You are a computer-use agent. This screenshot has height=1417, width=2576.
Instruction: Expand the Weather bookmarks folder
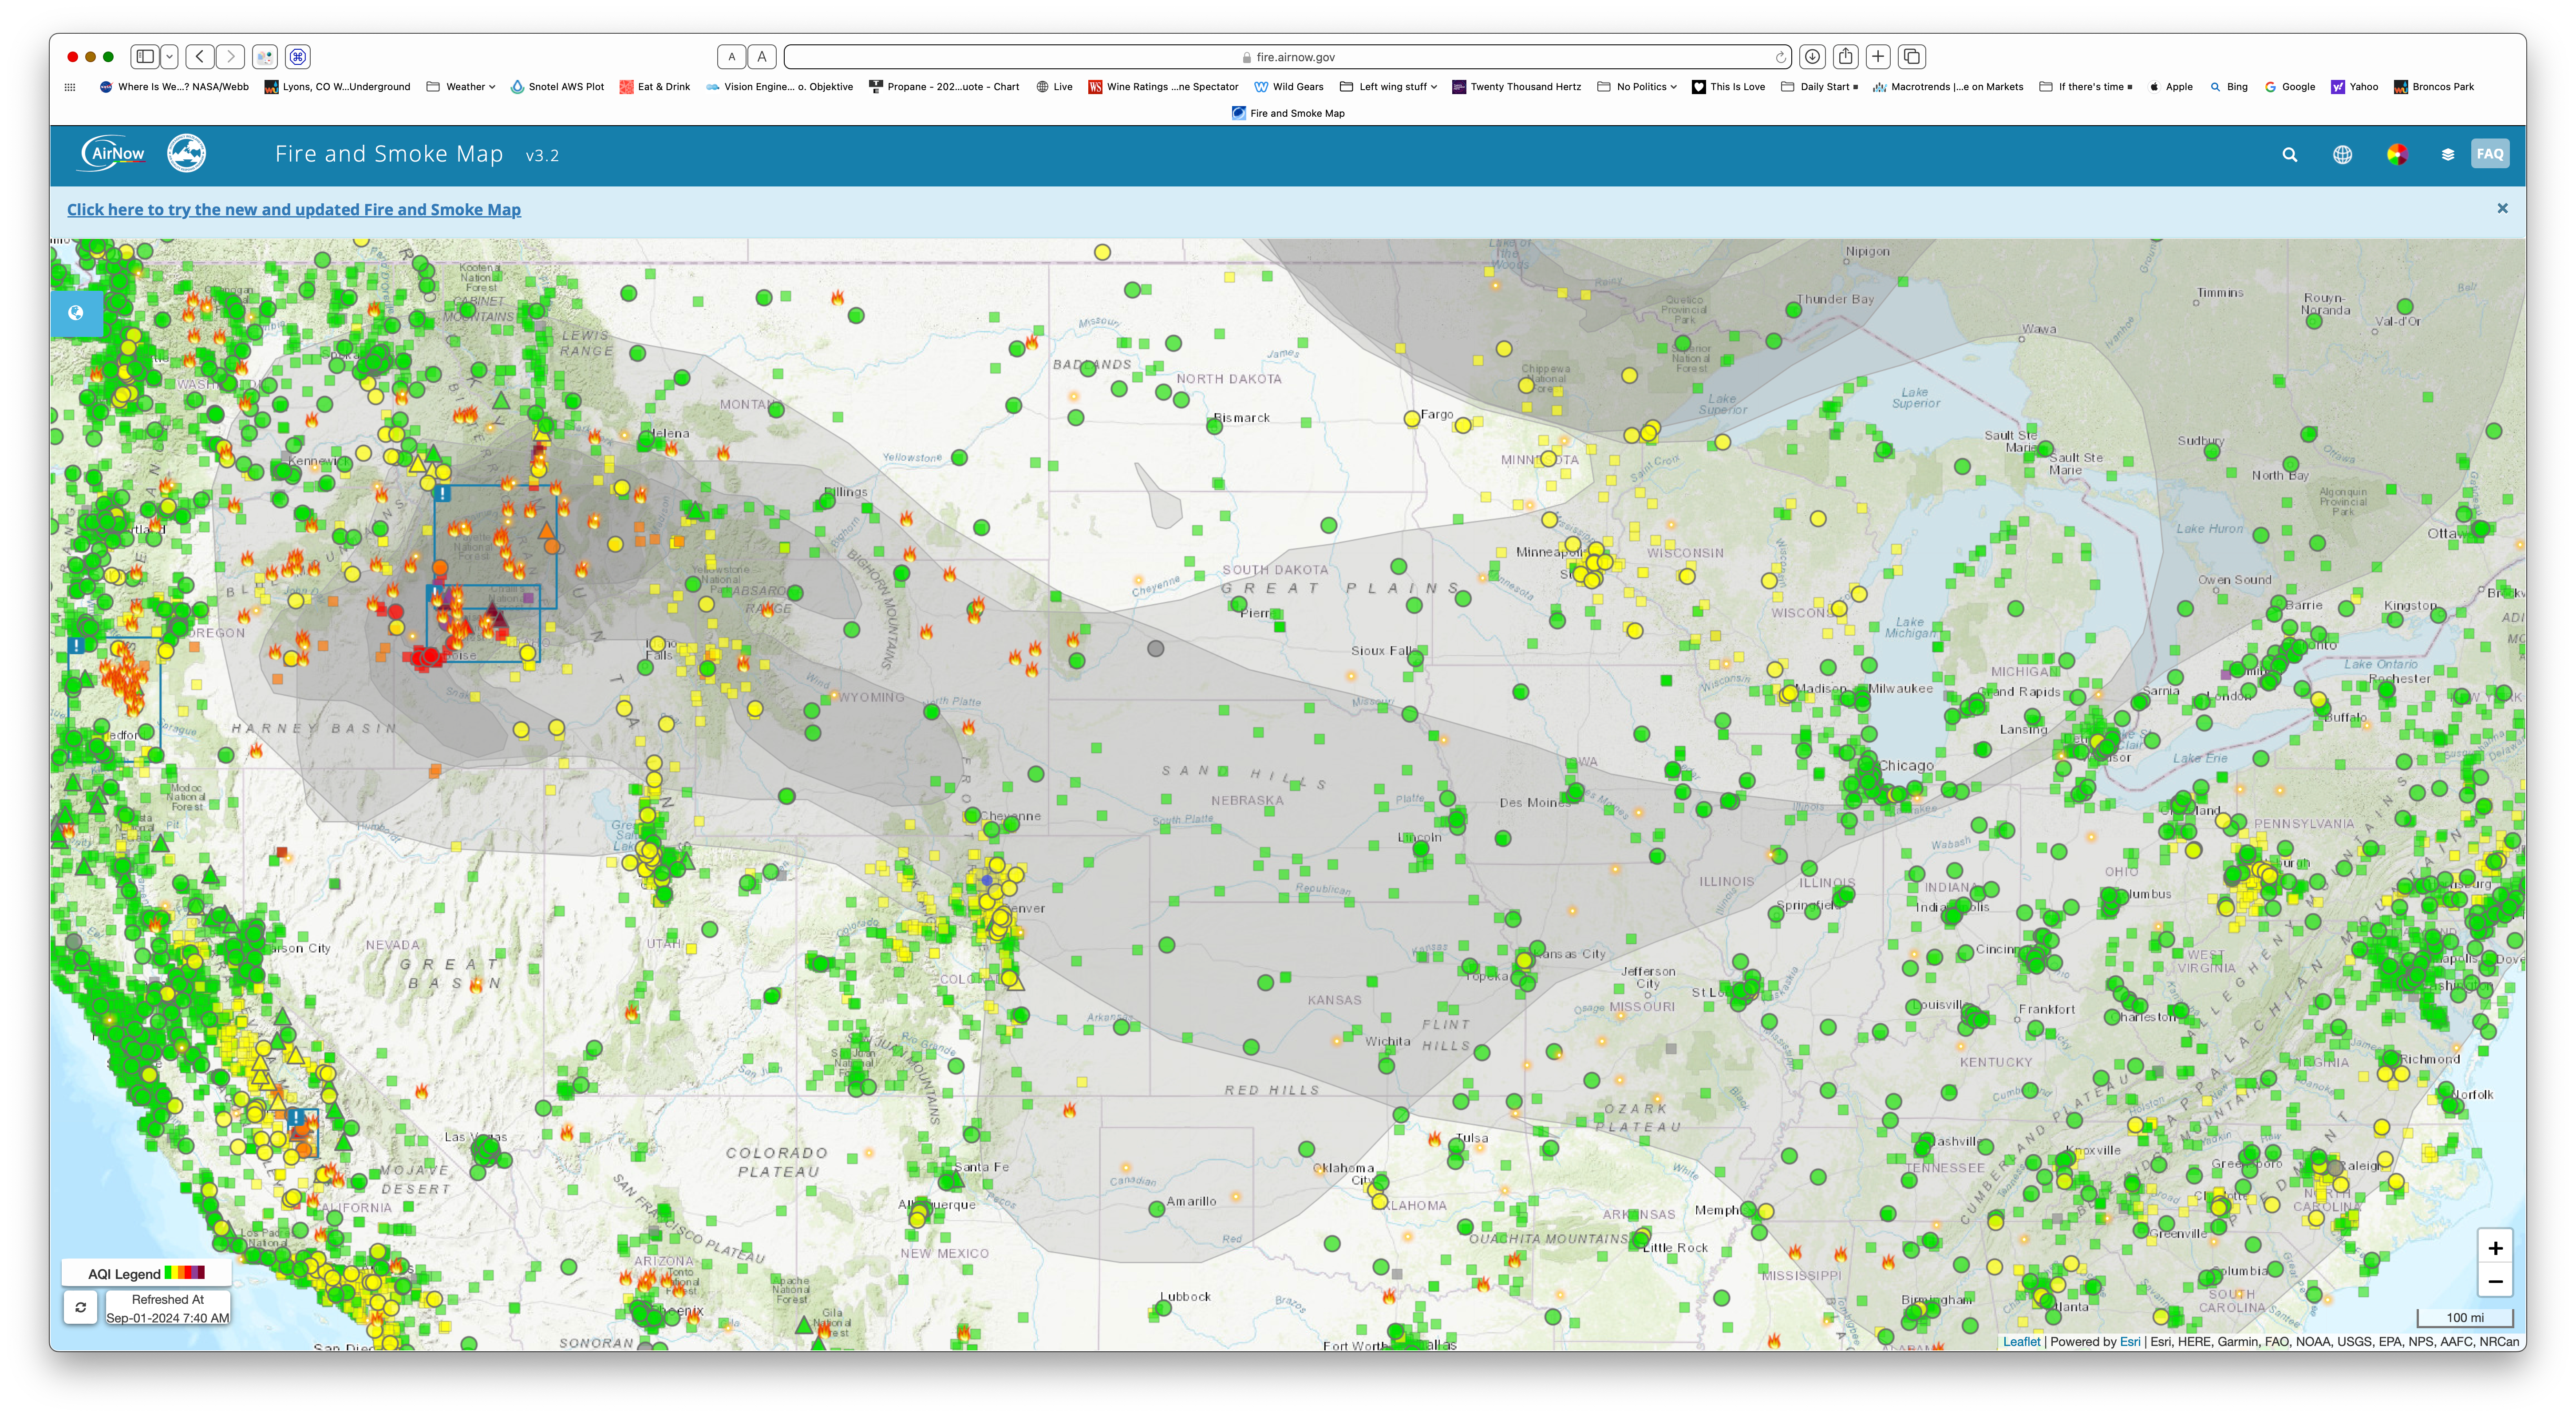(x=461, y=87)
